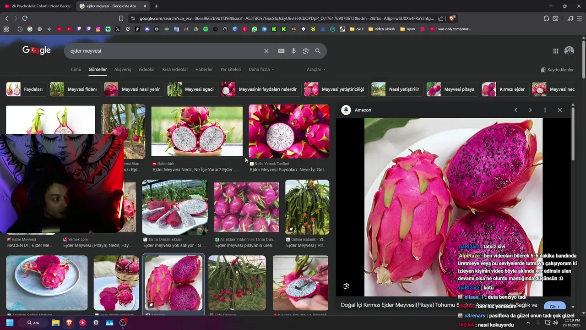Open the 'Yer siteleri' tab
Viewport: 586px width, 330px height.
pyautogui.click(x=231, y=70)
